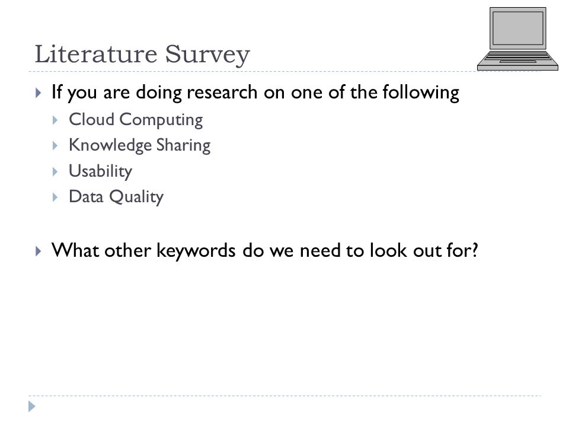
Task: Click the bullet arrow beside Usability
Action: pos(55,172)
